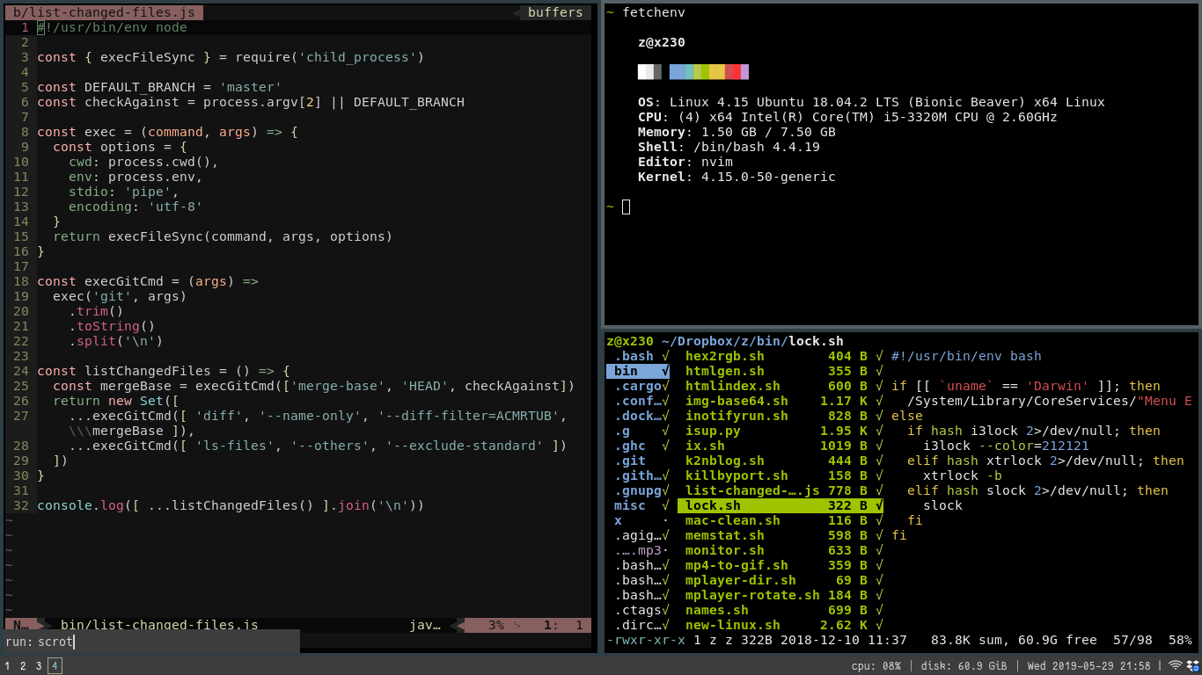The height and width of the screenshot is (675, 1202).
Task: Select the '.git' directory in ranger
Action: (638, 461)
